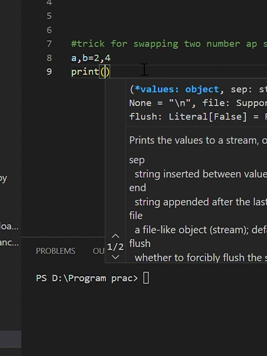
Task: Place cursor in the swapping comment line
Action: tap(169, 44)
